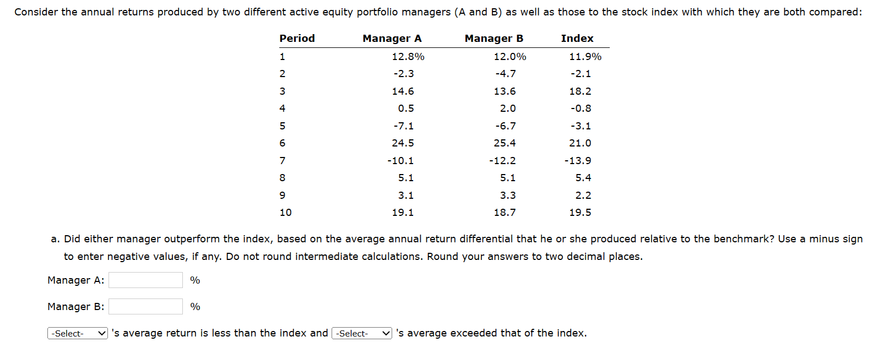The width and height of the screenshot is (878, 342).
Task: Select the Manager B column header
Action: pyautogui.click(x=493, y=38)
